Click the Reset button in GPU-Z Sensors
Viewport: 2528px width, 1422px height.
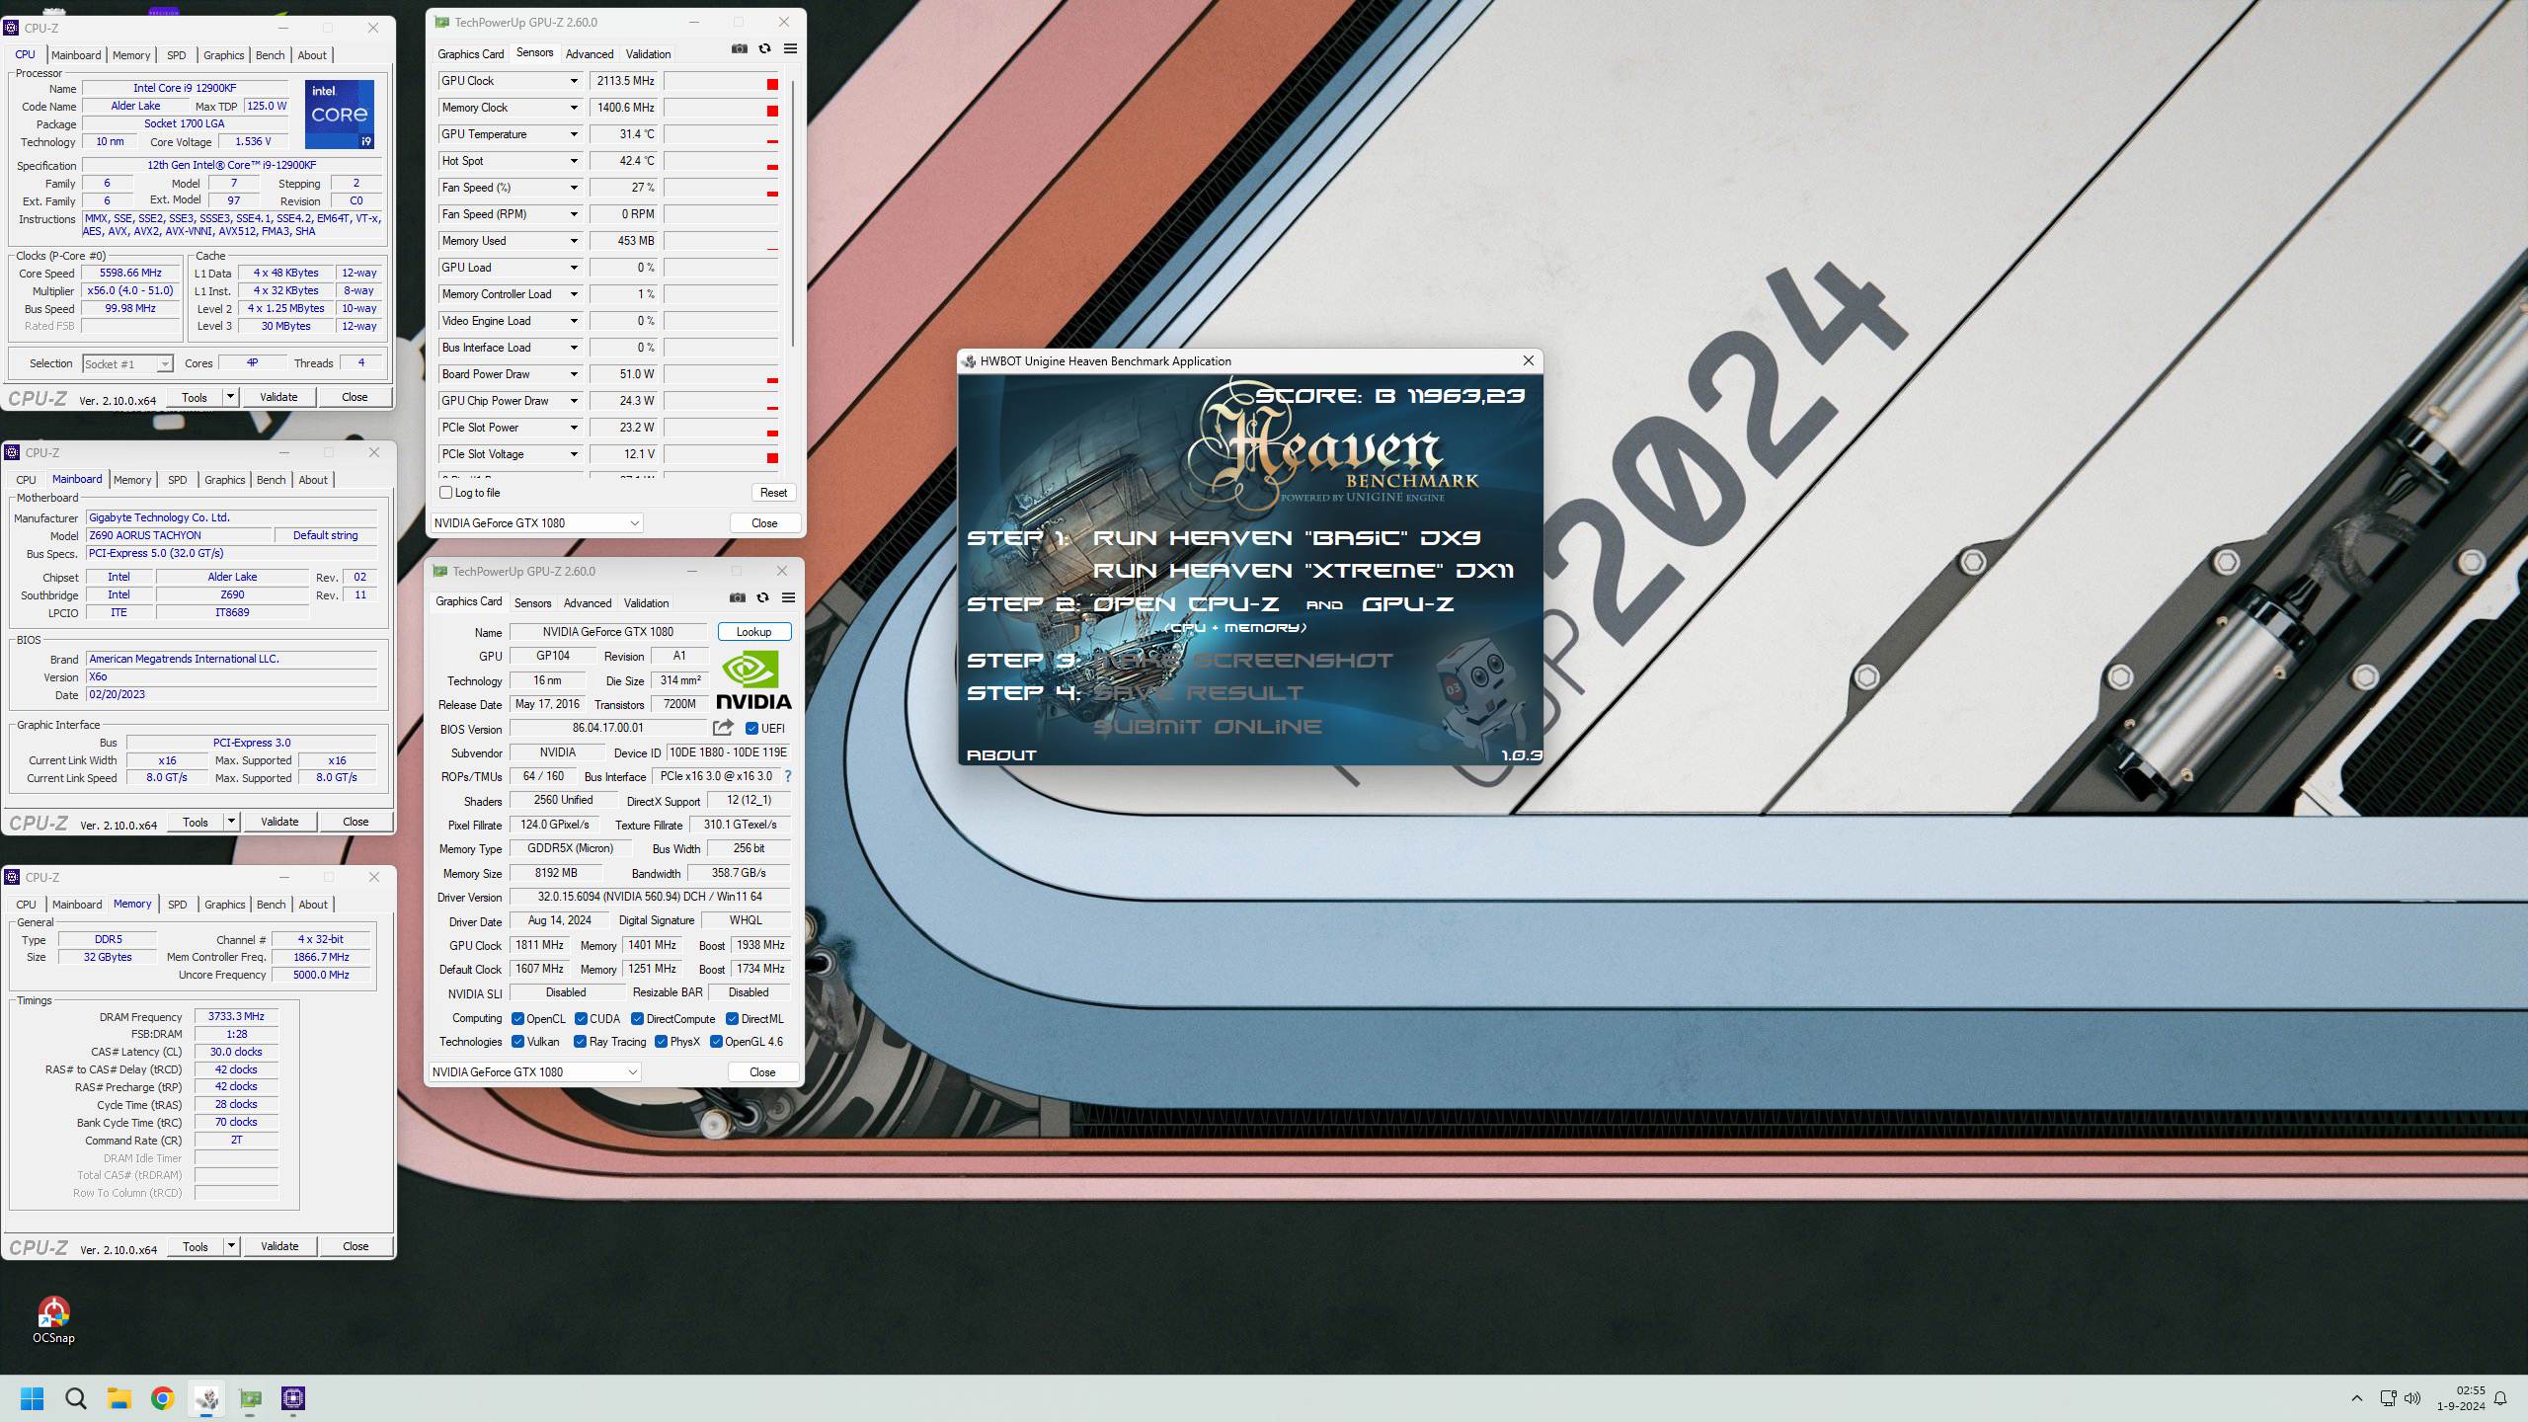pyautogui.click(x=774, y=493)
